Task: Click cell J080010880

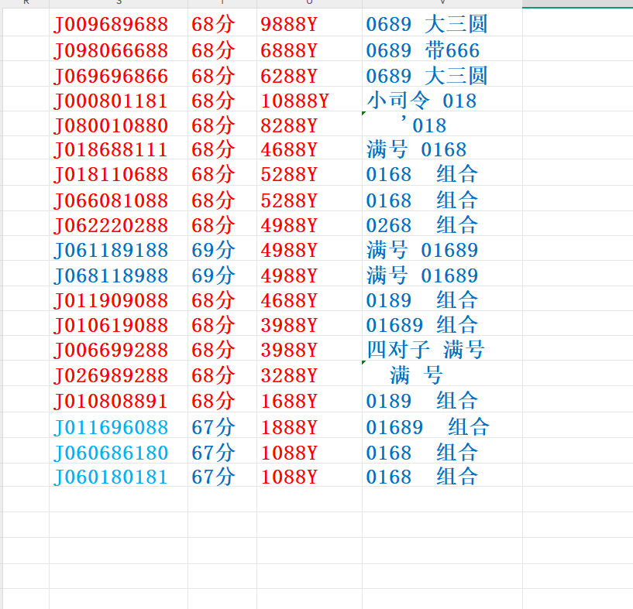Action: (119, 125)
